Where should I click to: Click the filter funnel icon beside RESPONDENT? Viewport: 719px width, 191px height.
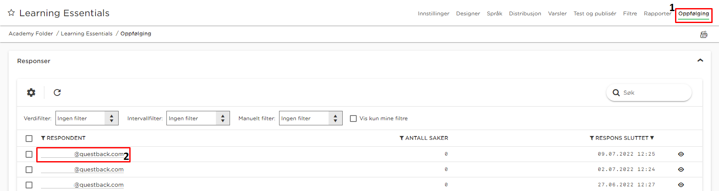coord(43,138)
